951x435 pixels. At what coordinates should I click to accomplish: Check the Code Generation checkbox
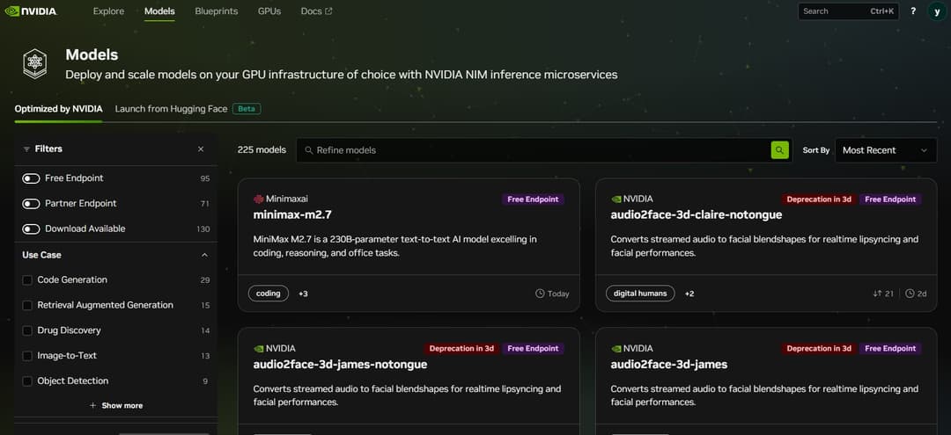tap(27, 280)
